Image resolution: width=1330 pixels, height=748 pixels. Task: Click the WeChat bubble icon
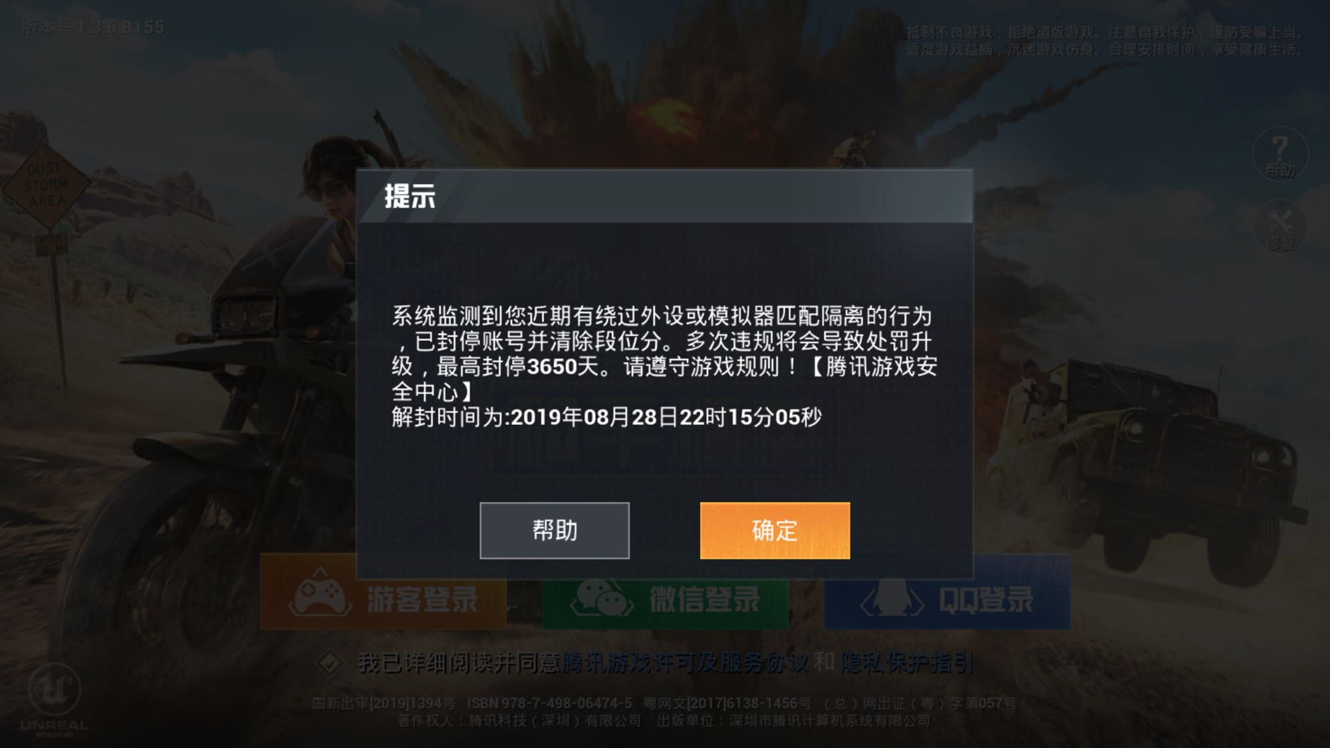(x=602, y=596)
